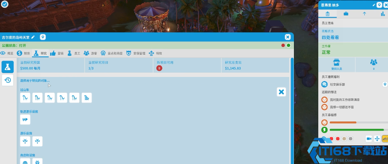Viewport: 388px width, 164px height.
Task: Click the 当前研究项目 1/3 value
Action: [91, 68]
